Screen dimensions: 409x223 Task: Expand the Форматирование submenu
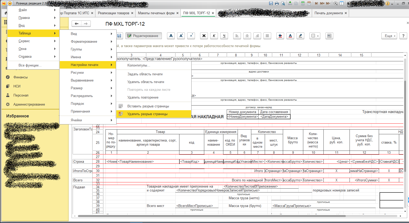pos(88,41)
